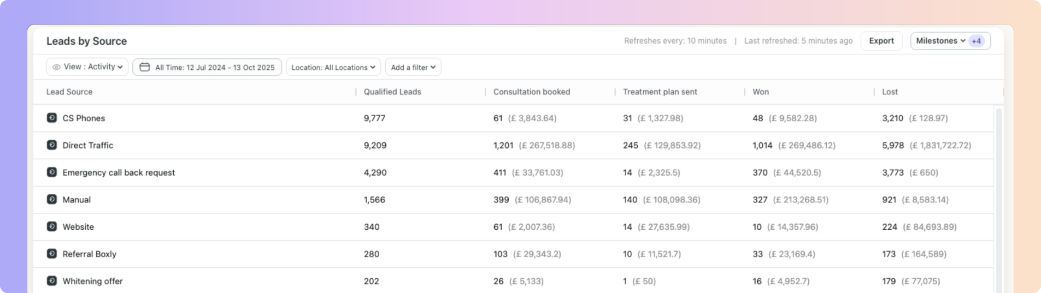Screen dimensions: 1041x293
Task: Click the CS Phones row source icon
Action: click(x=52, y=118)
